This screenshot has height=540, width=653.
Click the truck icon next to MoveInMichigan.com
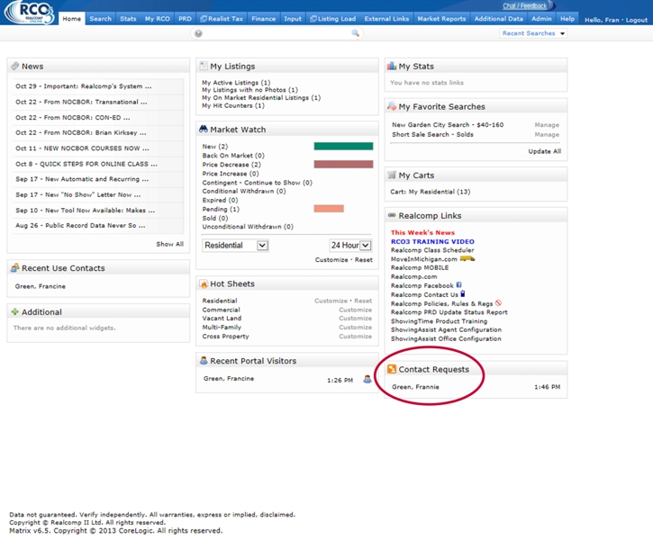click(467, 259)
